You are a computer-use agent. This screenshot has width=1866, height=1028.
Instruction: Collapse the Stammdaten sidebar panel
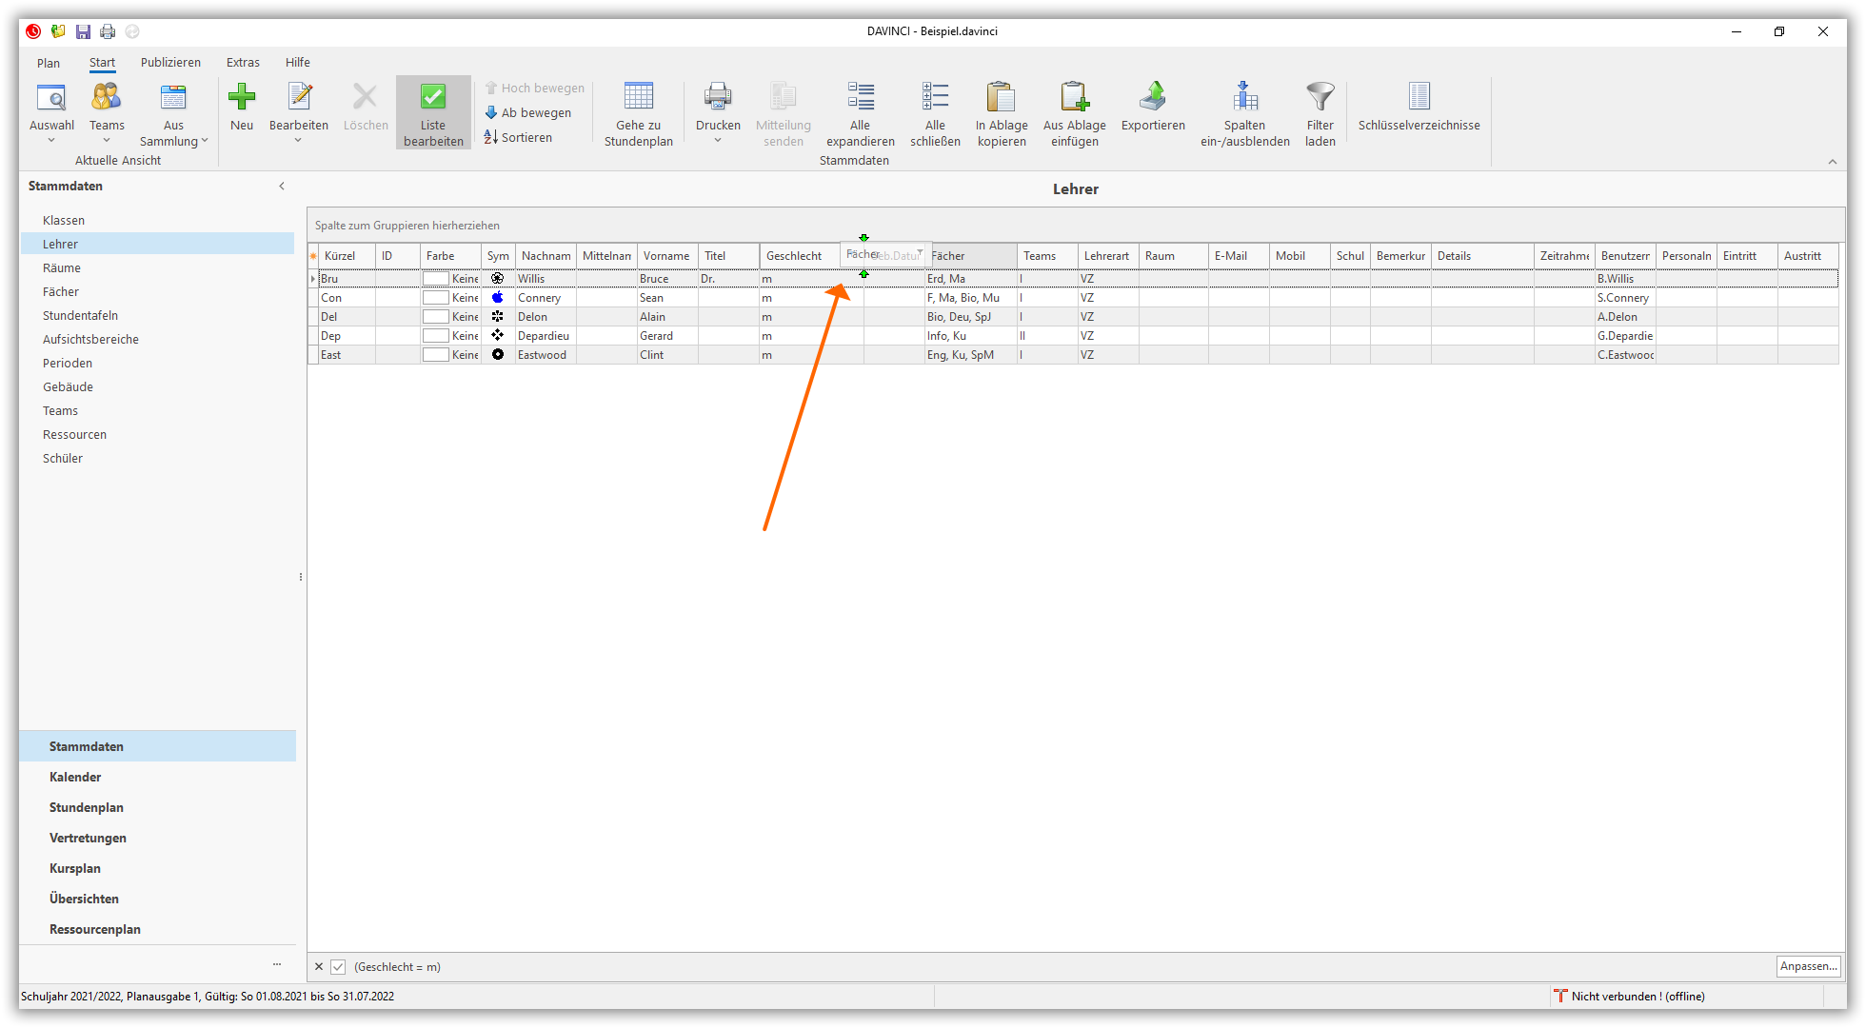point(282,187)
